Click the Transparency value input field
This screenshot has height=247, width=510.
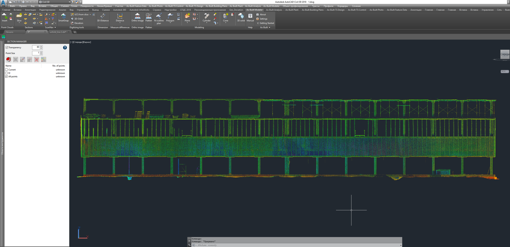(x=36, y=47)
